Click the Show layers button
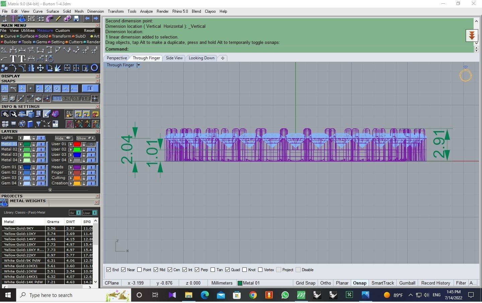482x303 pixels. 85,138
